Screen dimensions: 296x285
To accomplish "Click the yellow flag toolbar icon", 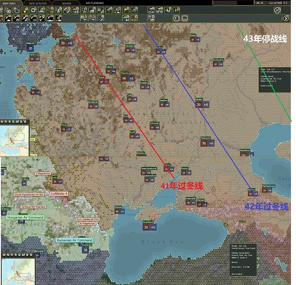I will [126, 10].
